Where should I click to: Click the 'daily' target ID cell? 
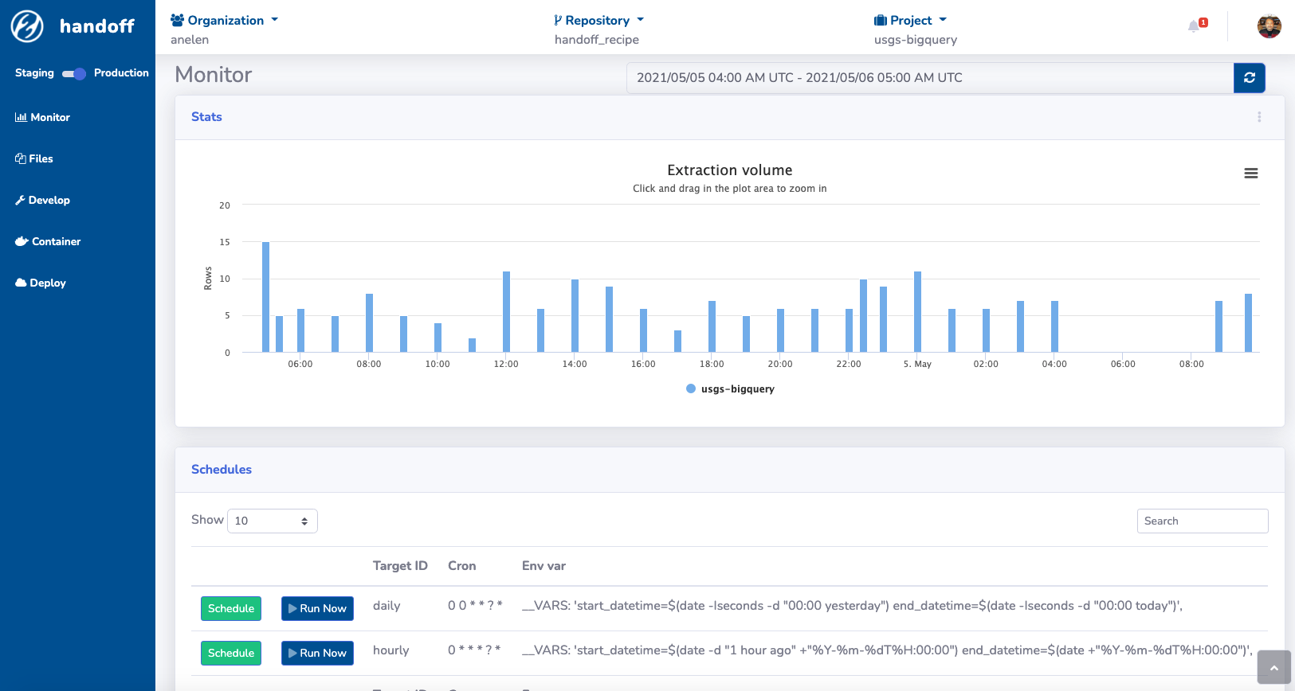click(387, 606)
